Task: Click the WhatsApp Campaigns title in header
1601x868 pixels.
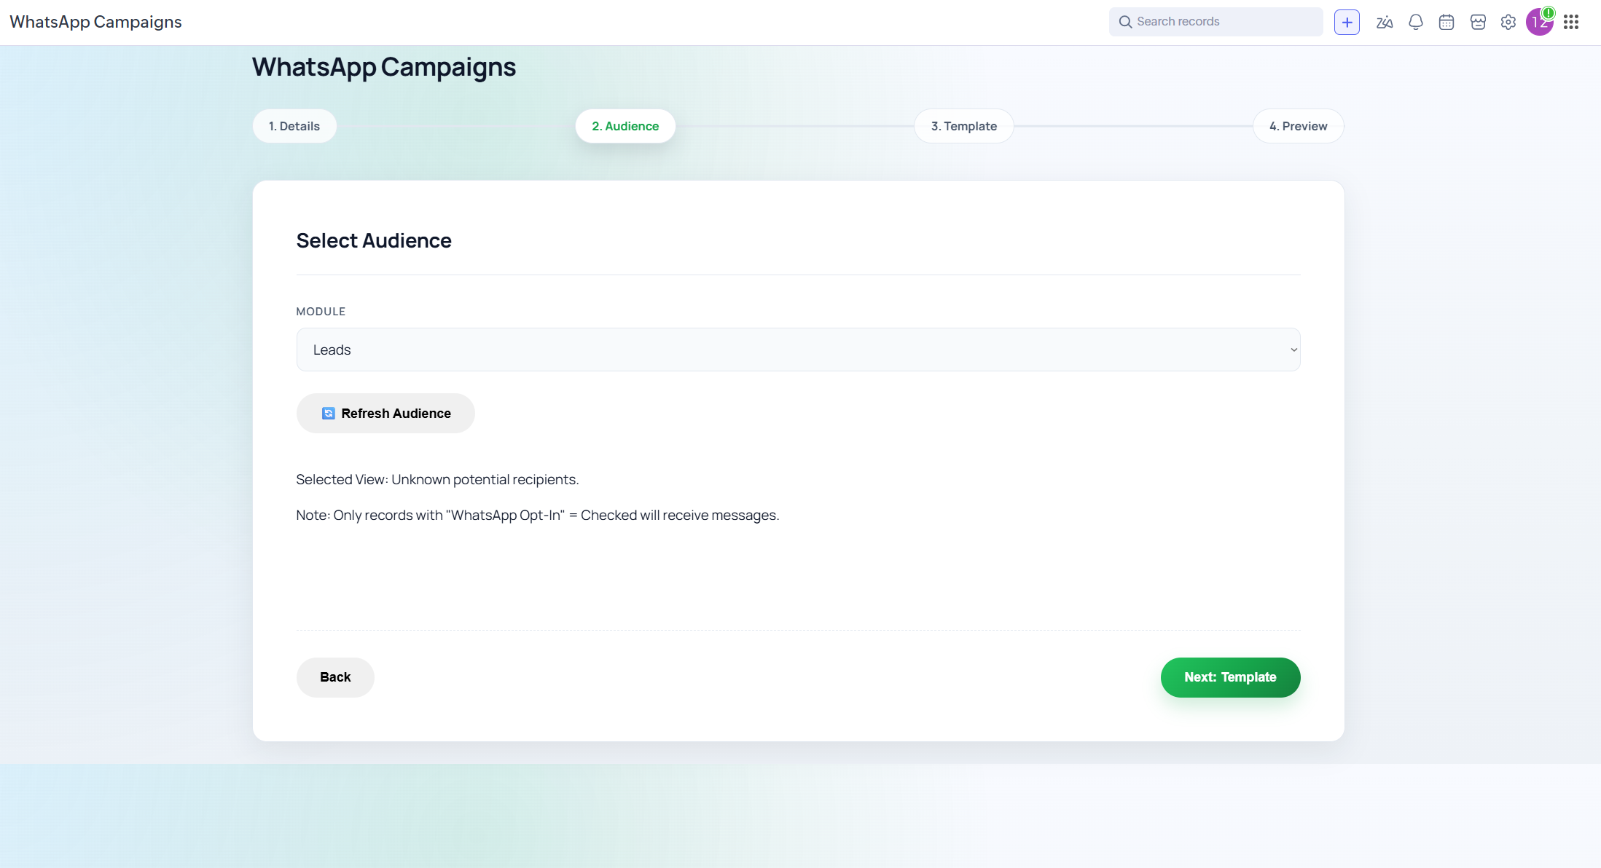Action: (x=95, y=22)
